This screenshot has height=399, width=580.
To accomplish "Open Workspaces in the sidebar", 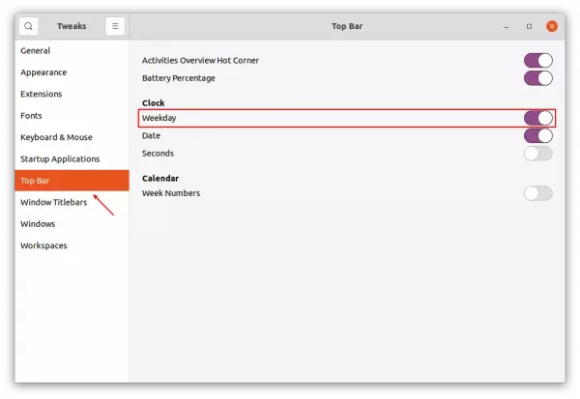I will 72,245.
